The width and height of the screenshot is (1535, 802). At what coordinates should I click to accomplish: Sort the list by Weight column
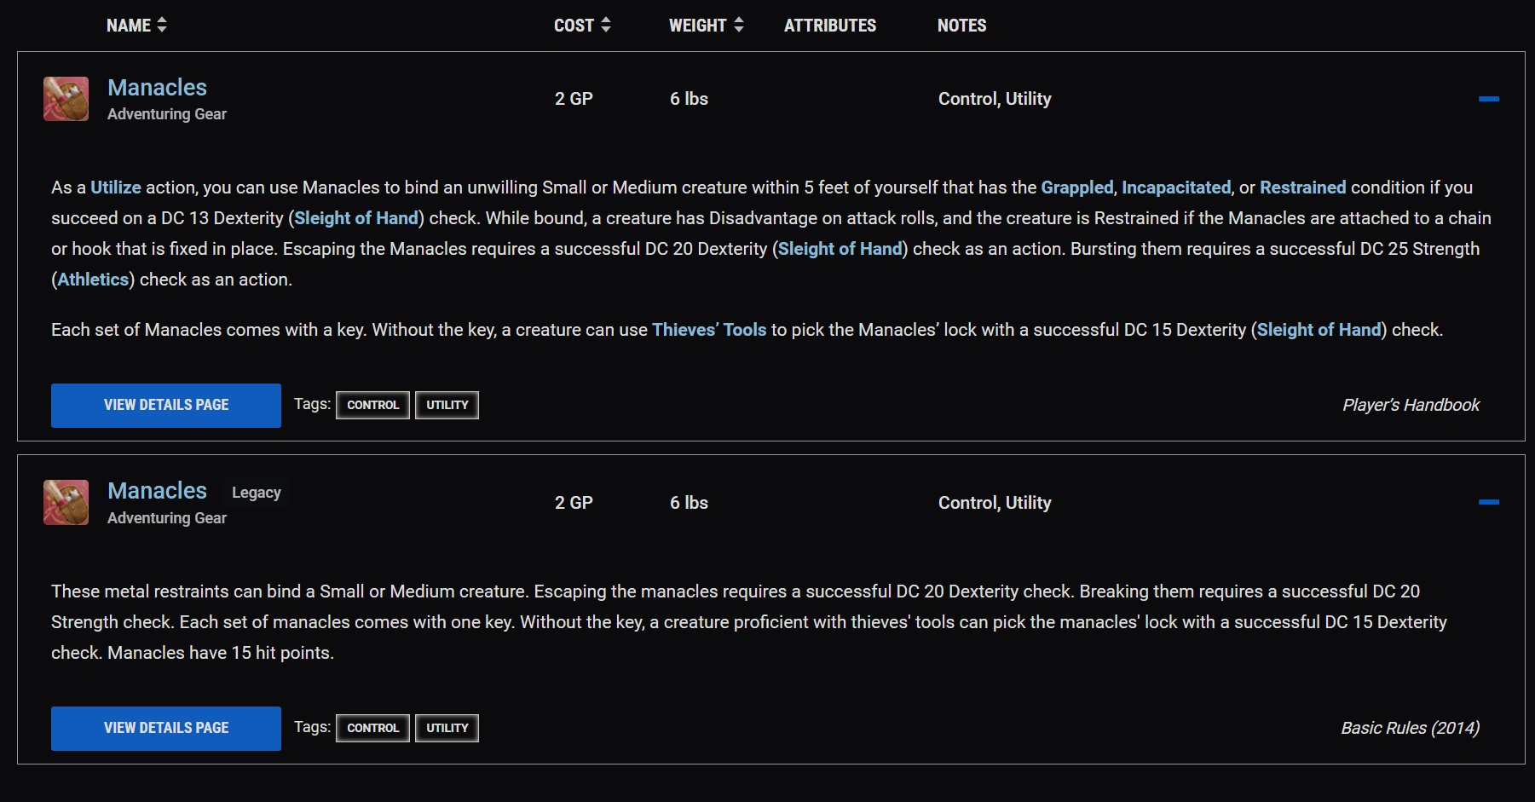(x=706, y=26)
